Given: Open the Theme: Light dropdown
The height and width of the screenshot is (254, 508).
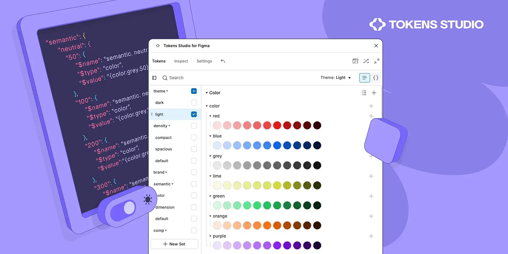Looking at the screenshot, I should (x=336, y=78).
